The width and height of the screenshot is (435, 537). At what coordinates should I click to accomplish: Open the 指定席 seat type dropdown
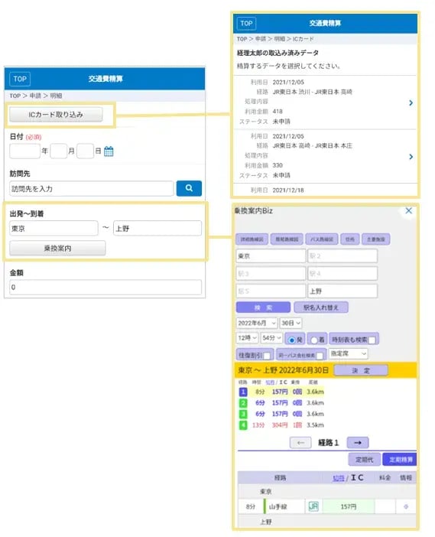pos(348,353)
